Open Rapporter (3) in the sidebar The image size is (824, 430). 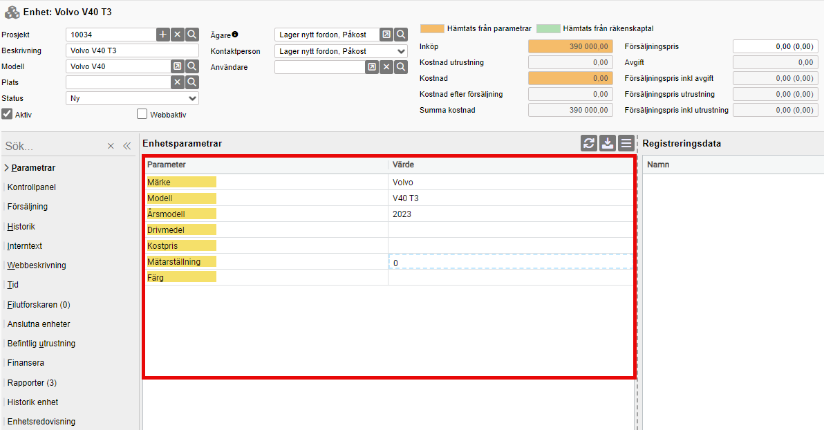click(x=32, y=383)
